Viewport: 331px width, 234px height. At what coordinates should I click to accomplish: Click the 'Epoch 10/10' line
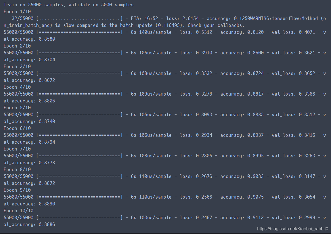[x=18, y=211]
